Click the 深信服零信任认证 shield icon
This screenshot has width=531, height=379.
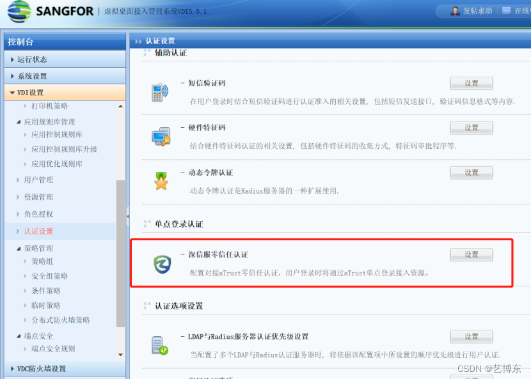pos(162,265)
